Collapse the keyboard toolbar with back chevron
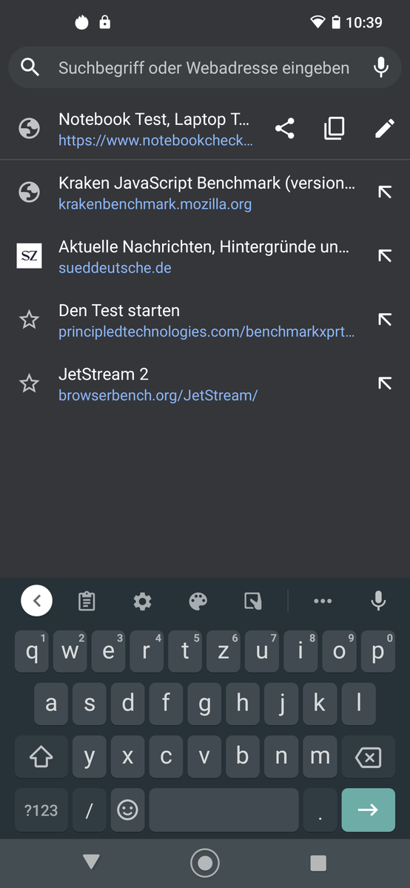410x888 pixels. point(37,601)
